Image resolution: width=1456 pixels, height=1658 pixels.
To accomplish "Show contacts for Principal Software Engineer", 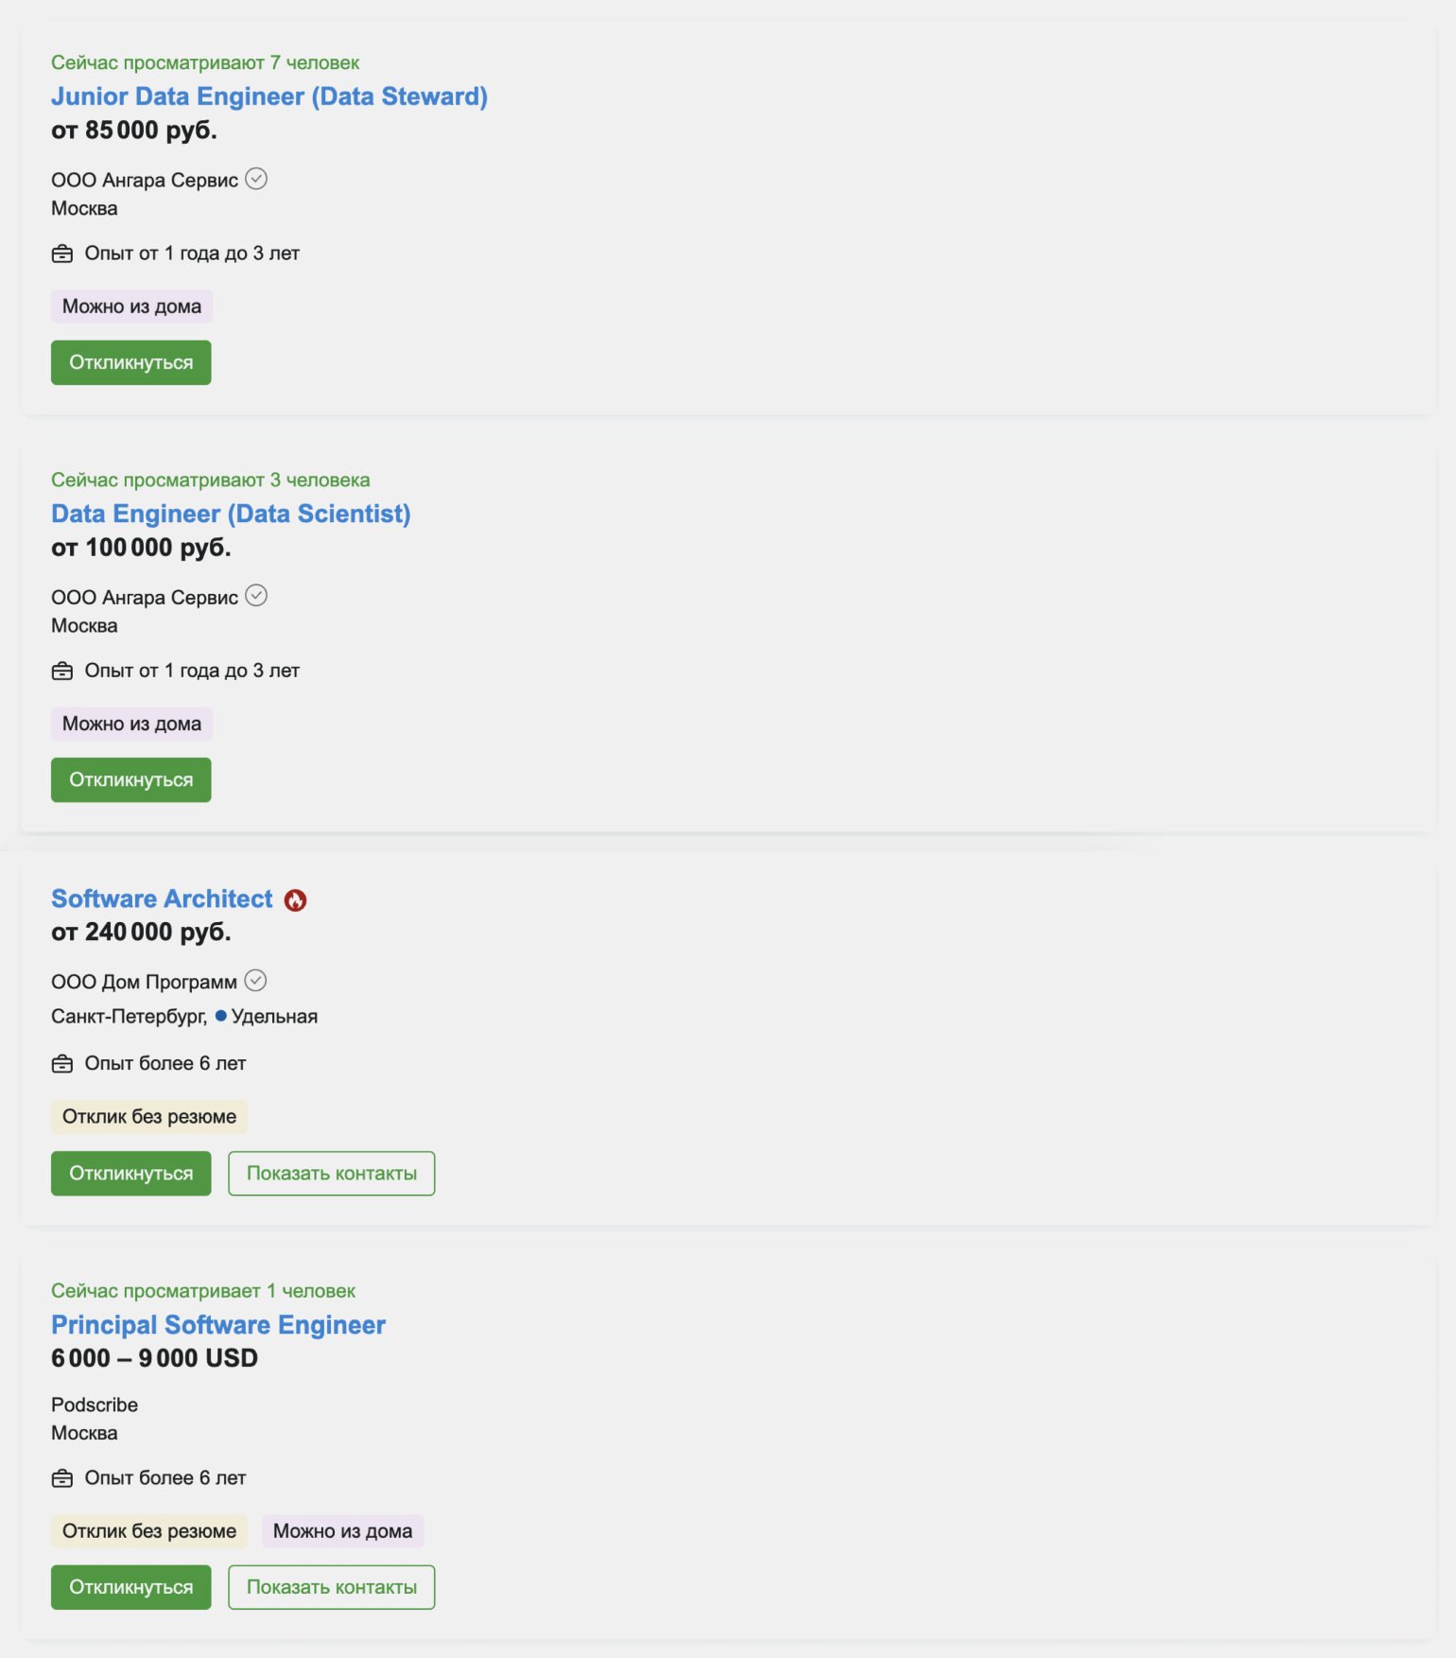I will coord(332,1587).
